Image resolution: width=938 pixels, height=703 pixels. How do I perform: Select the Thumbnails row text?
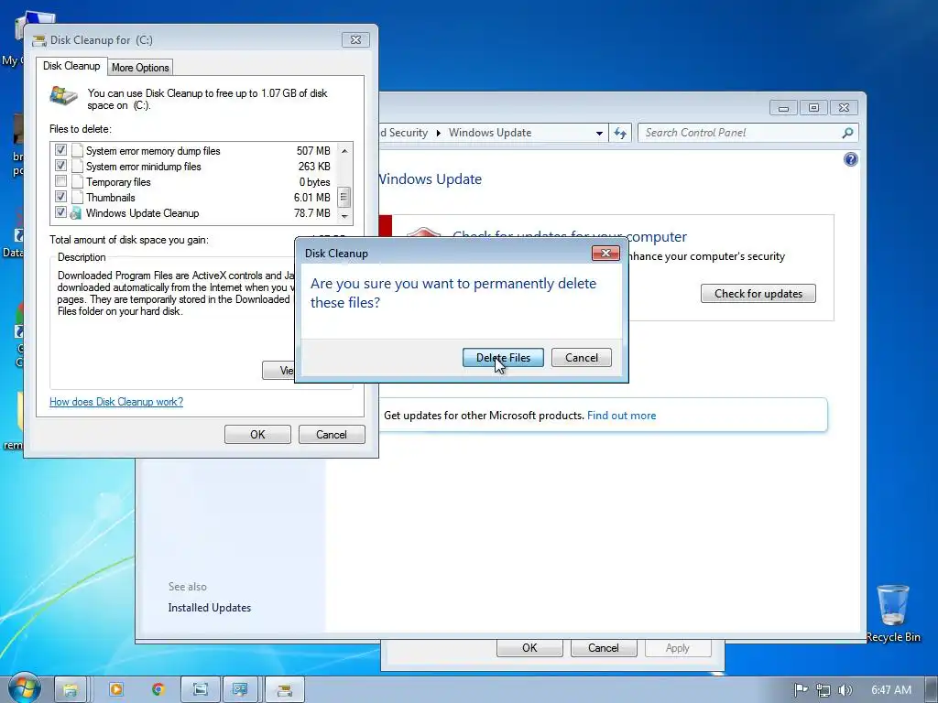pos(110,198)
